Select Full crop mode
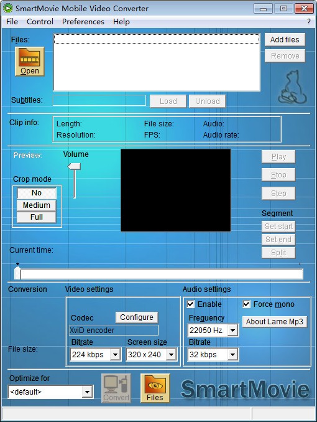317x422 pixels. [x=37, y=217]
